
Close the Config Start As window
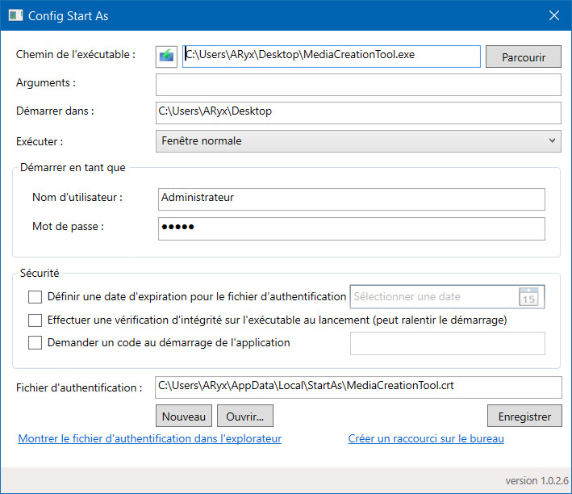[554, 15]
